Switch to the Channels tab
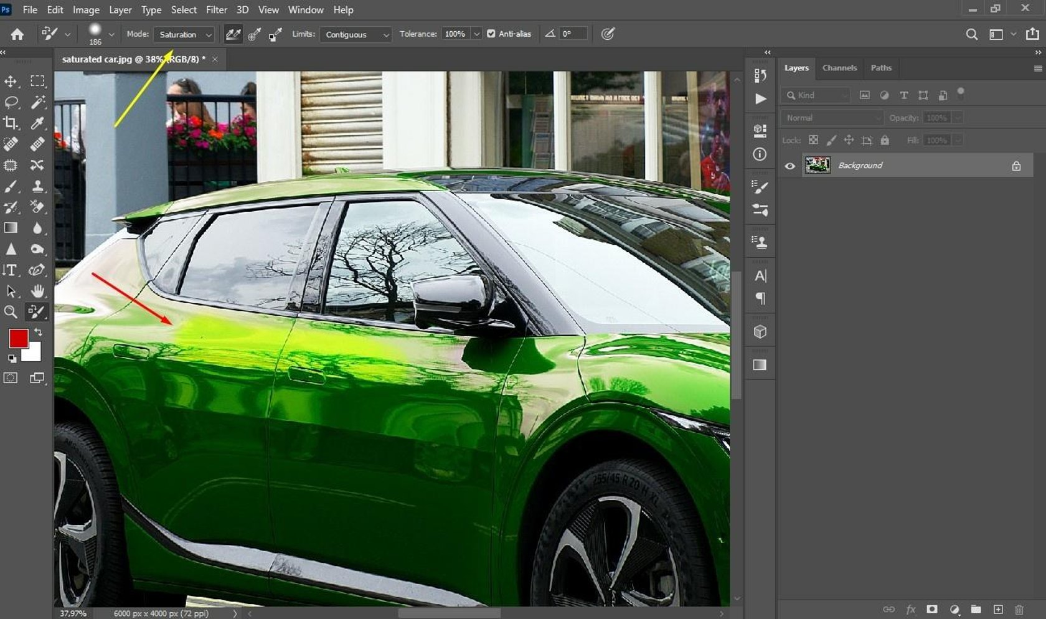Viewport: 1046px width, 619px height. tap(839, 68)
